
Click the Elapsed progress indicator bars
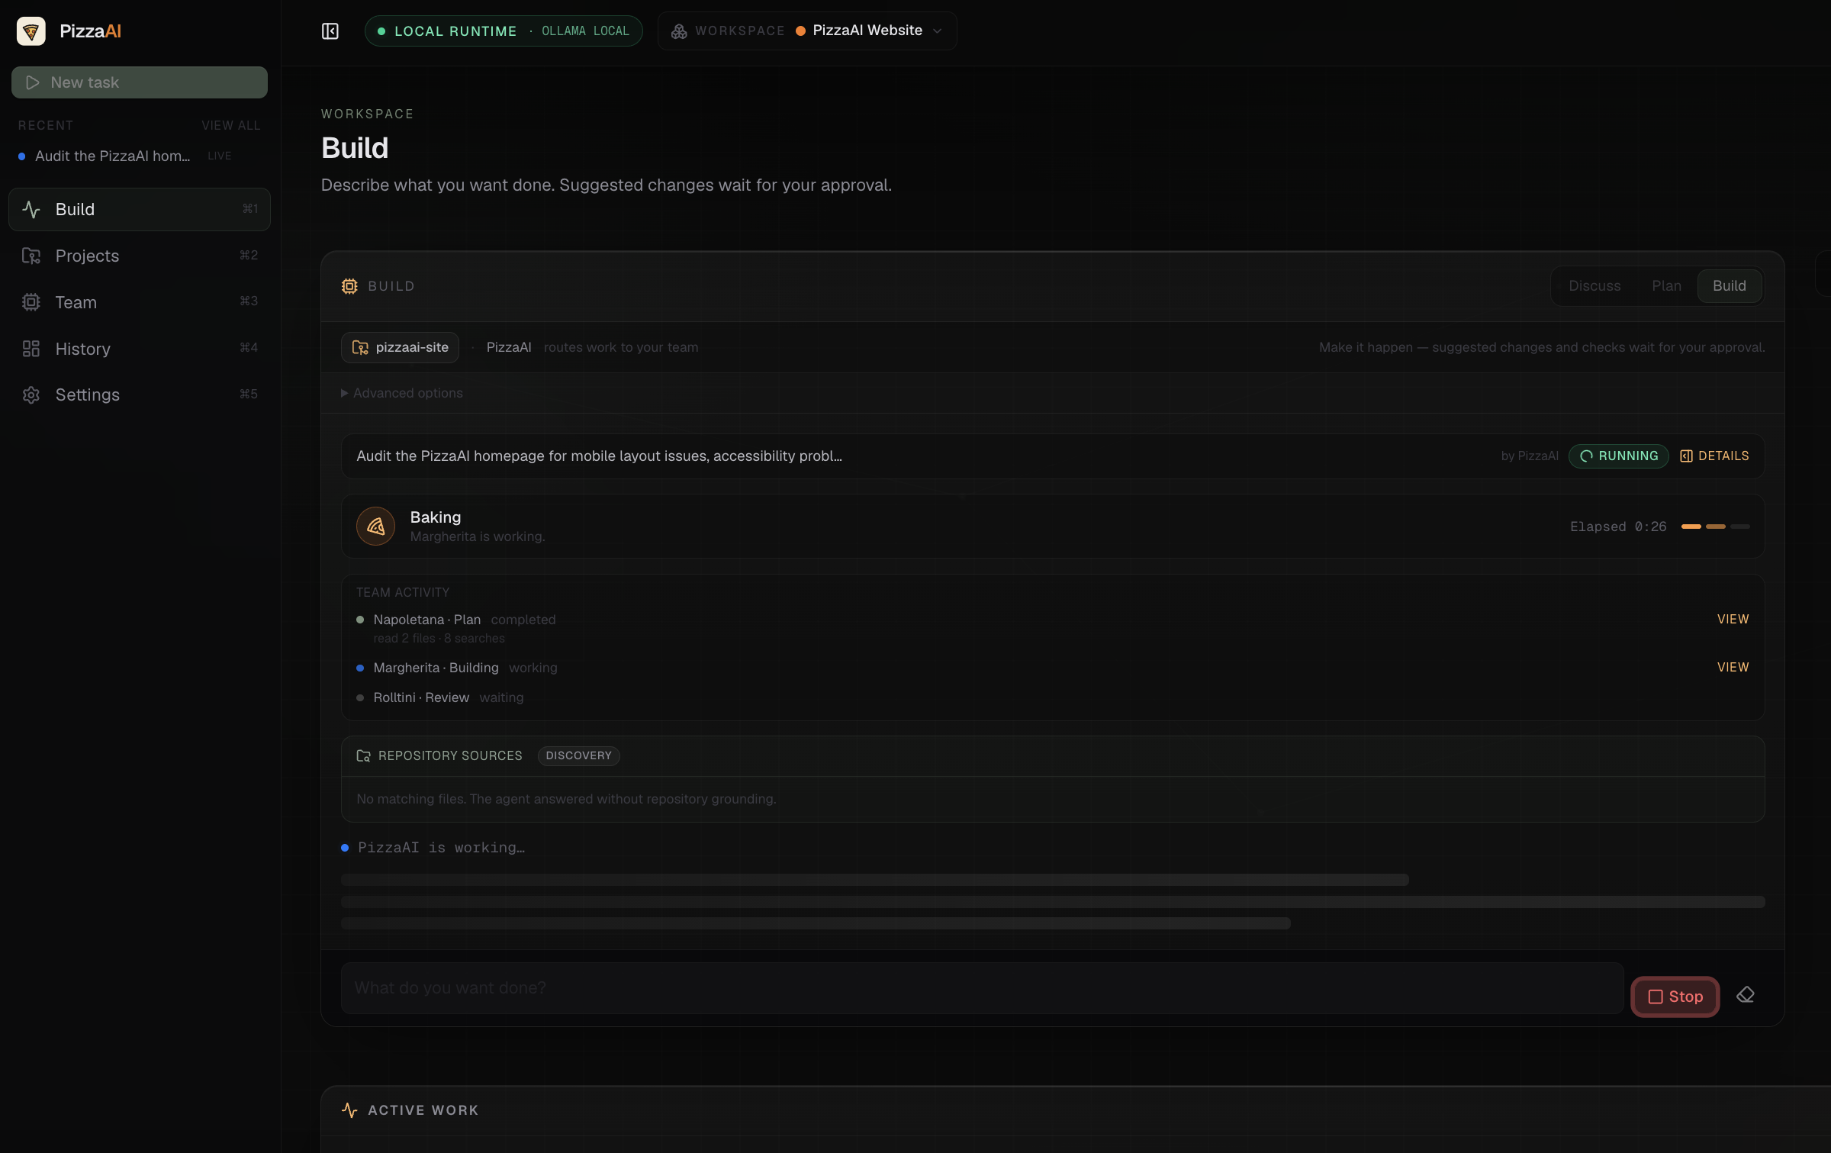coord(1715,527)
